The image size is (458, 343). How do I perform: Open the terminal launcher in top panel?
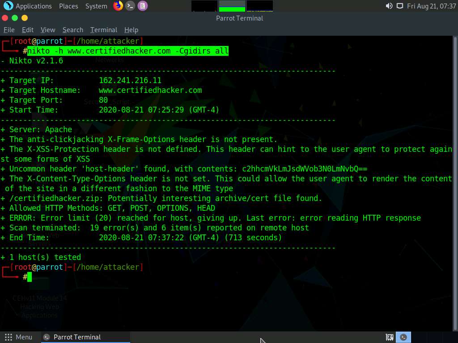130,6
